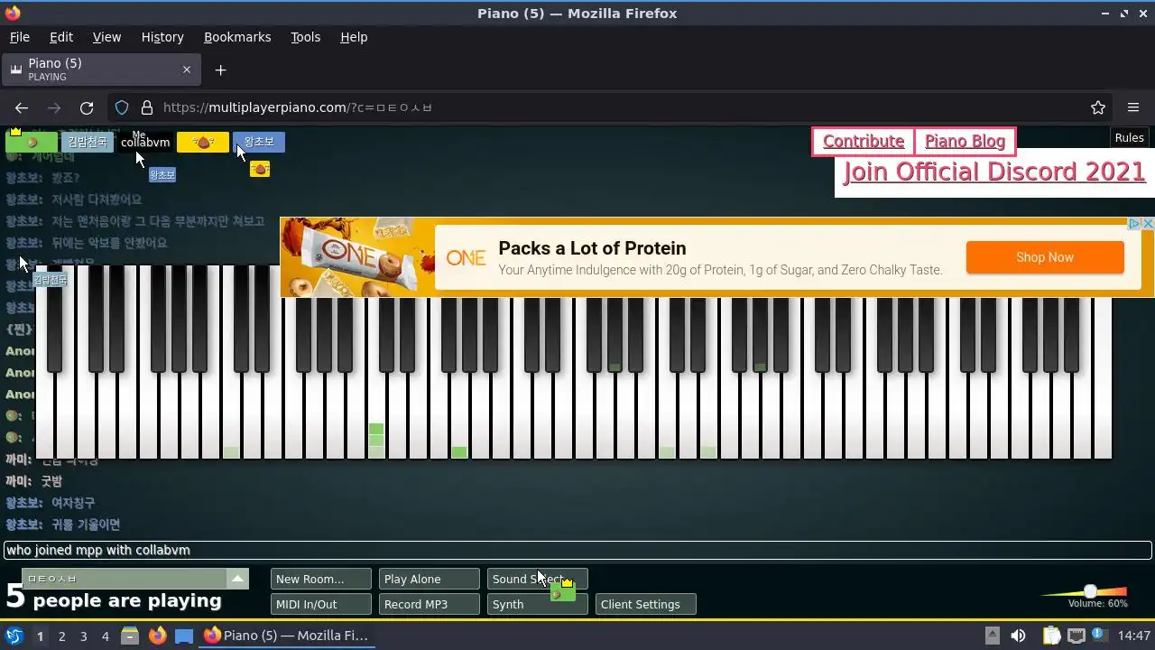This screenshot has width=1155, height=650.
Task: Click the taskbar clock showing 14:47
Action: (x=1135, y=636)
